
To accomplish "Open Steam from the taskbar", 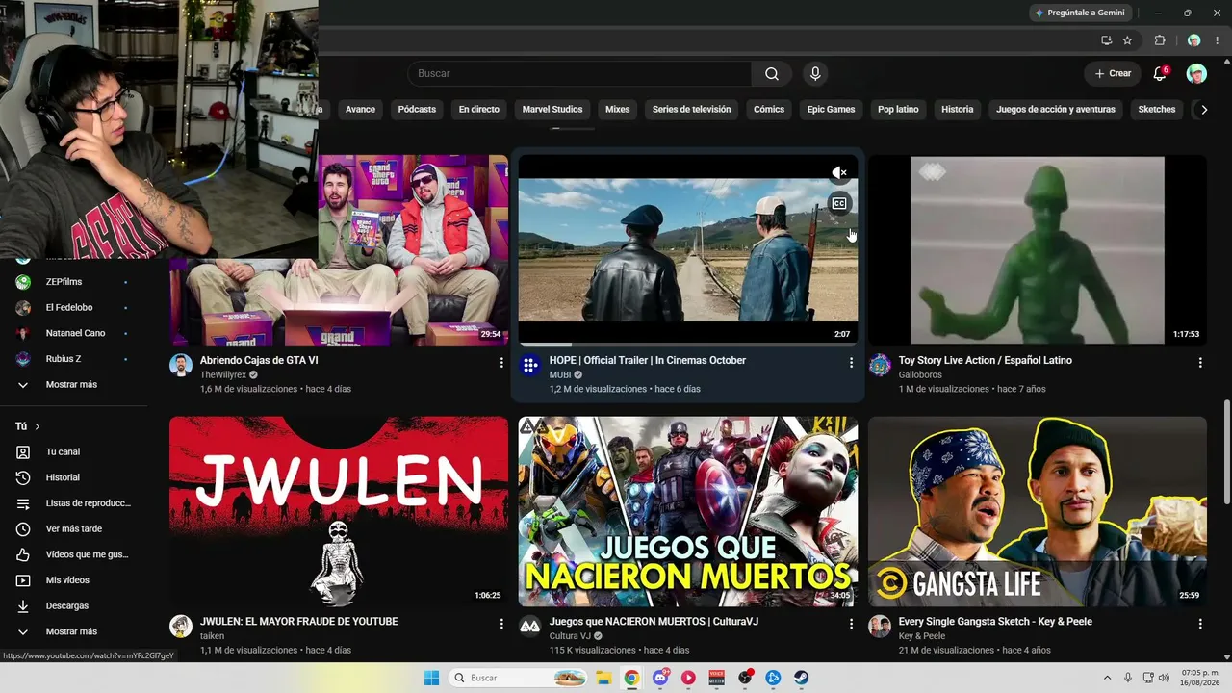I will (801, 678).
